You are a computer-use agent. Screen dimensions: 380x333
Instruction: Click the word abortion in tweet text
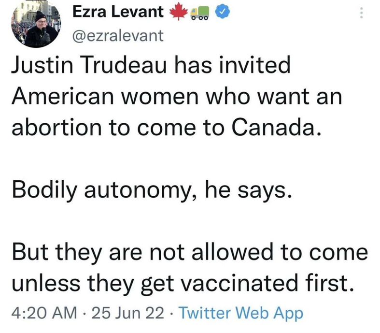[x=56, y=128]
